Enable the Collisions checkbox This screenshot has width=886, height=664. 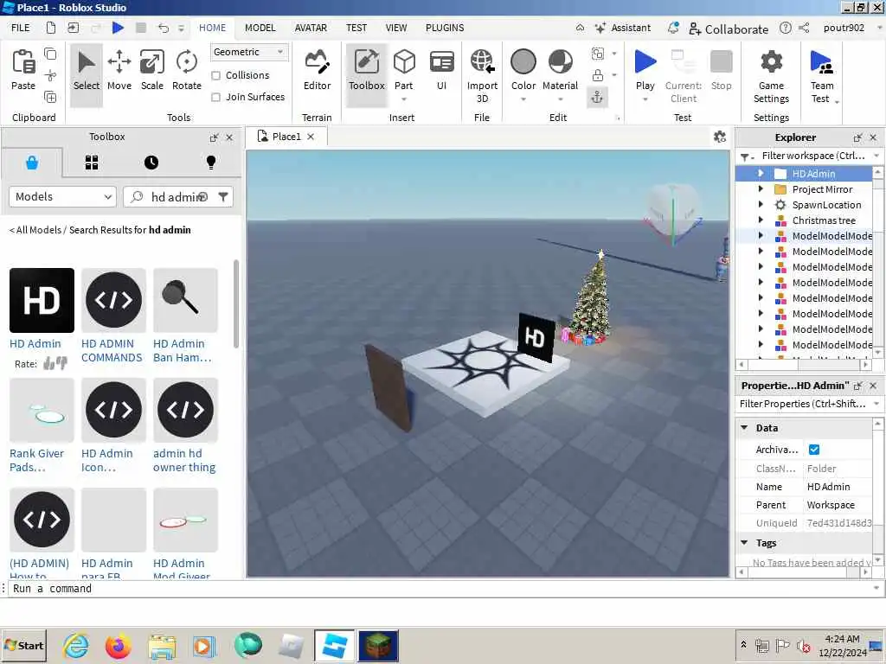[215, 75]
